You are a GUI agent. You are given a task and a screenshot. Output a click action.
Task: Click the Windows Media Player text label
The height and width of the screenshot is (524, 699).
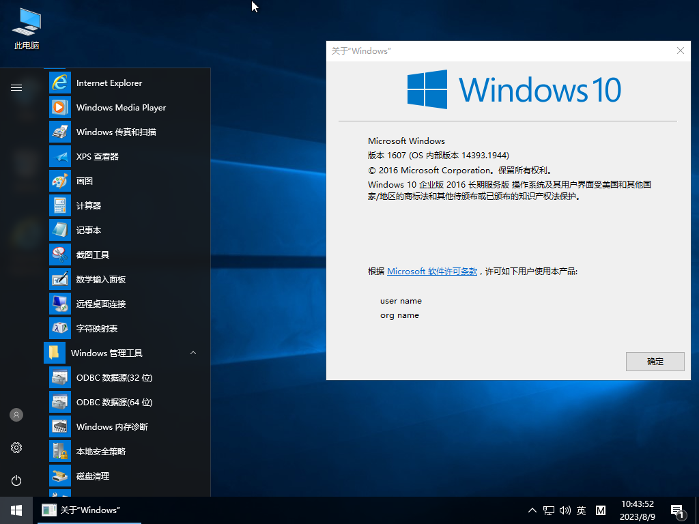coord(122,107)
